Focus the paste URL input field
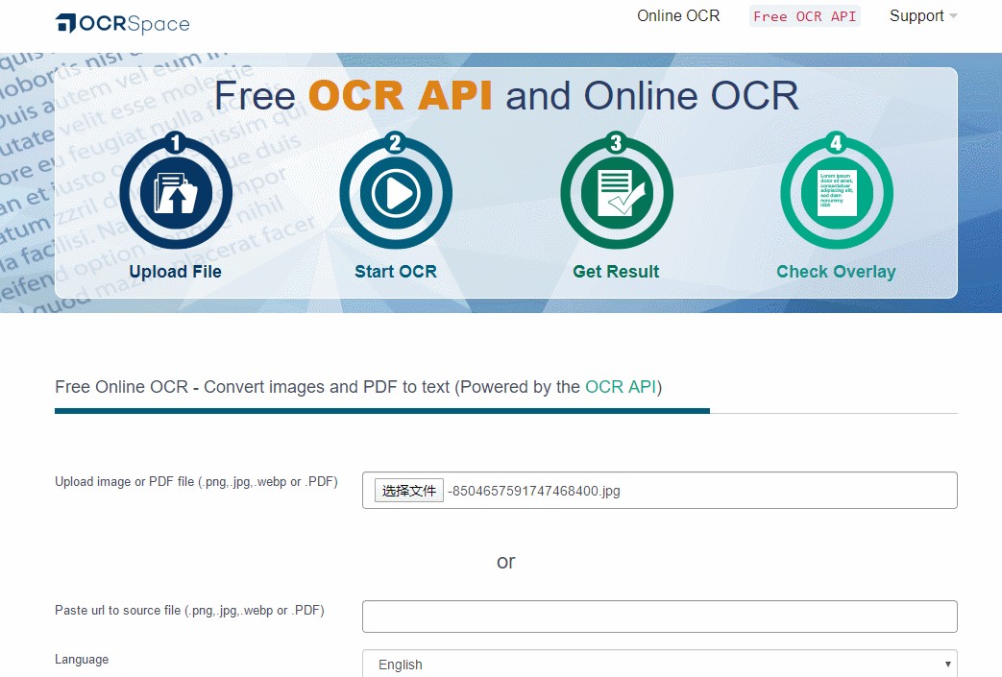 coord(659,617)
